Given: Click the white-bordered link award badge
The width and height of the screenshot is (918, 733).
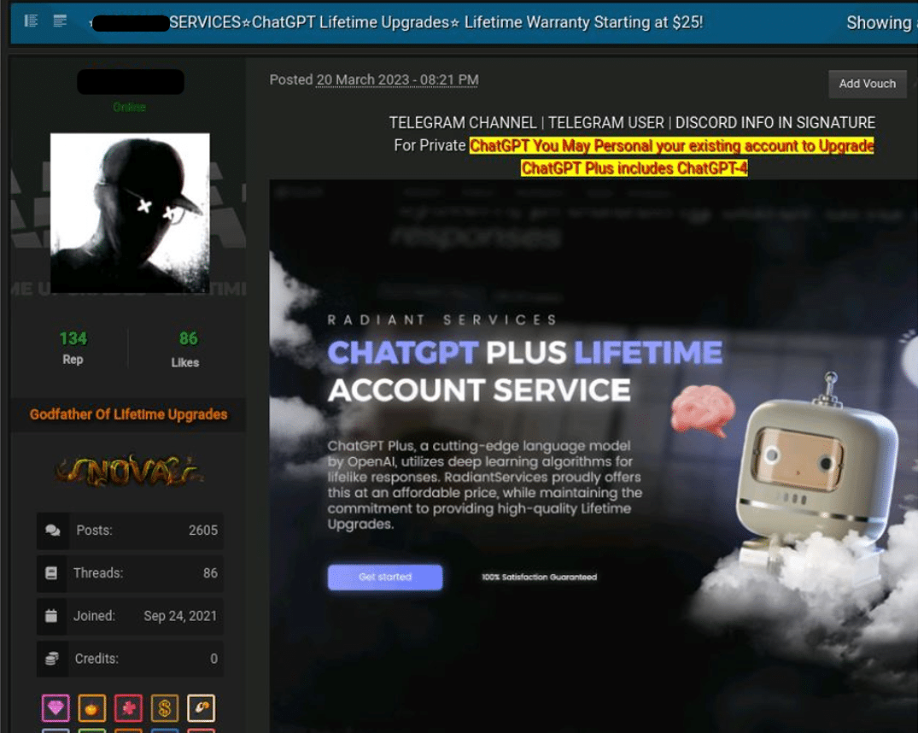Looking at the screenshot, I should tap(201, 708).
